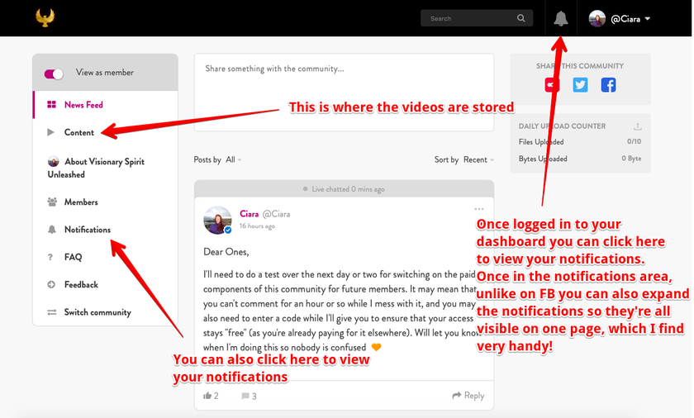Image resolution: width=694 pixels, height=418 pixels.
Task: Click the Share something with the community box
Action: (344, 92)
